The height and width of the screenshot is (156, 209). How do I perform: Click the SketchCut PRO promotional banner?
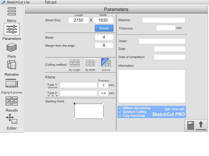tap(152, 112)
